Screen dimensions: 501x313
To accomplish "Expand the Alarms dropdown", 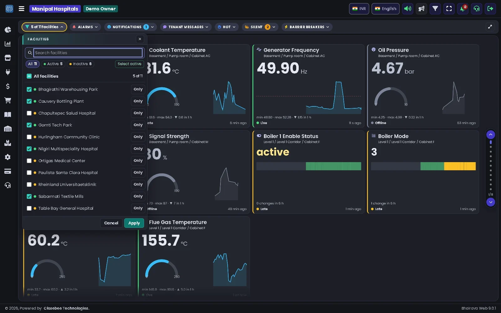I will coord(85,27).
